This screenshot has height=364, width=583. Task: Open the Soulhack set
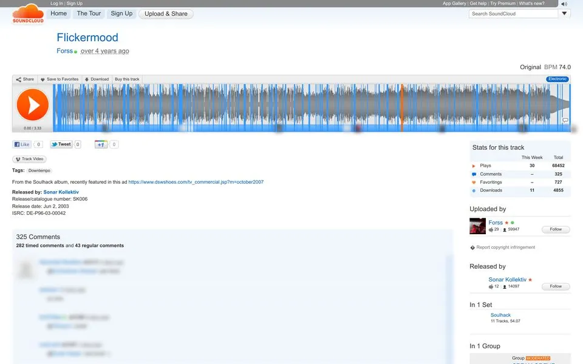point(500,315)
